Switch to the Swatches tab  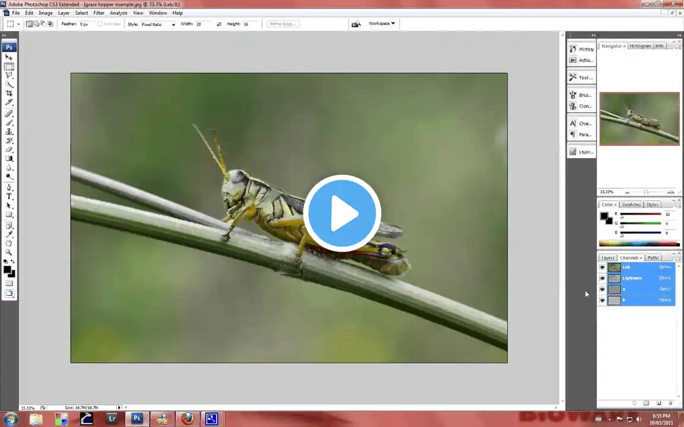pyautogui.click(x=631, y=205)
